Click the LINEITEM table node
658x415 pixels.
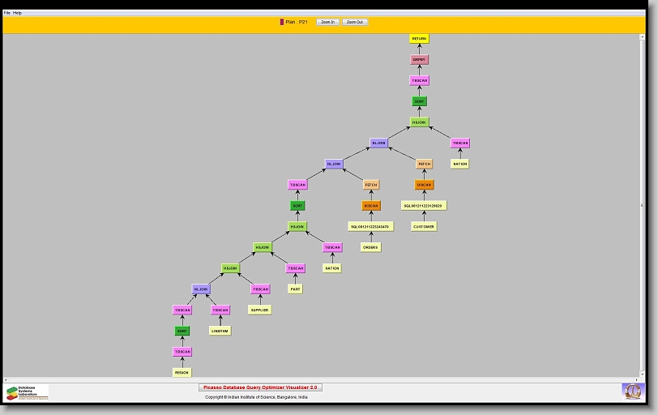[x=220, y=331]
